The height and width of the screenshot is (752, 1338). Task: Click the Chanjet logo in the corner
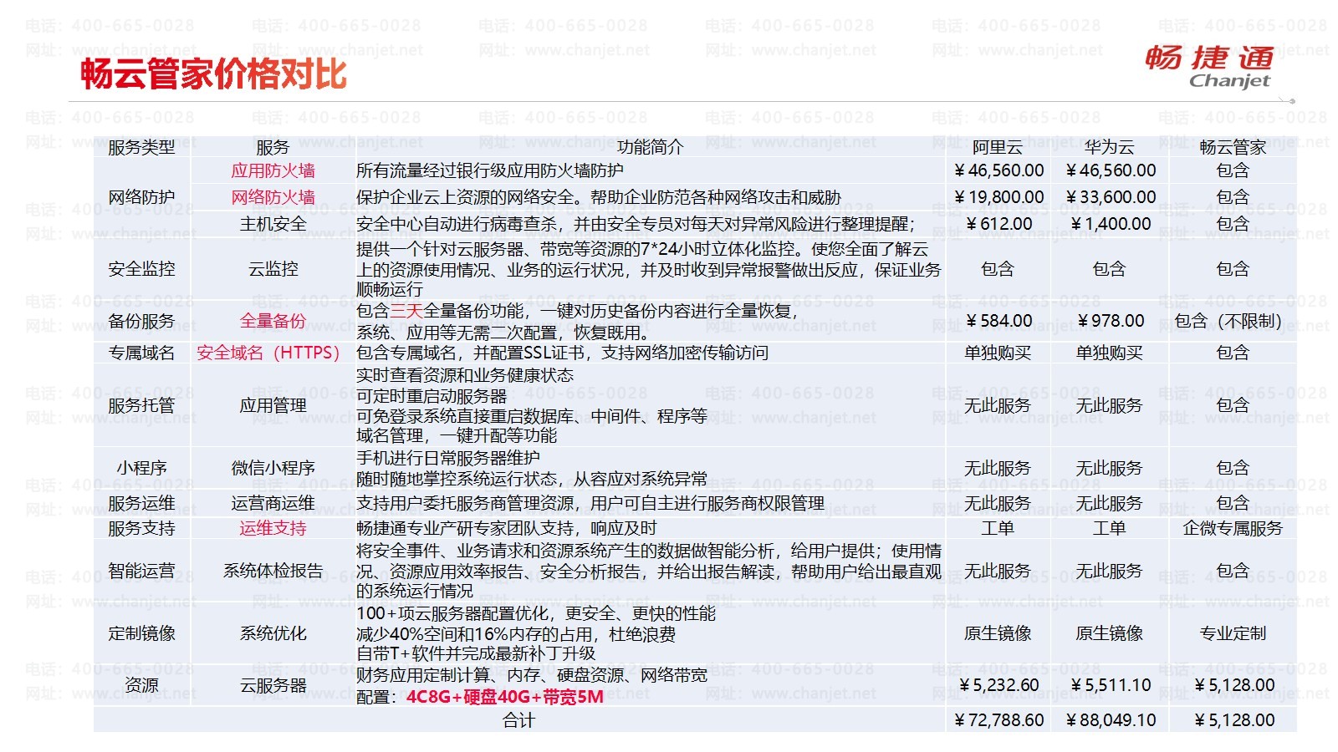click(x=1208, y=67)
